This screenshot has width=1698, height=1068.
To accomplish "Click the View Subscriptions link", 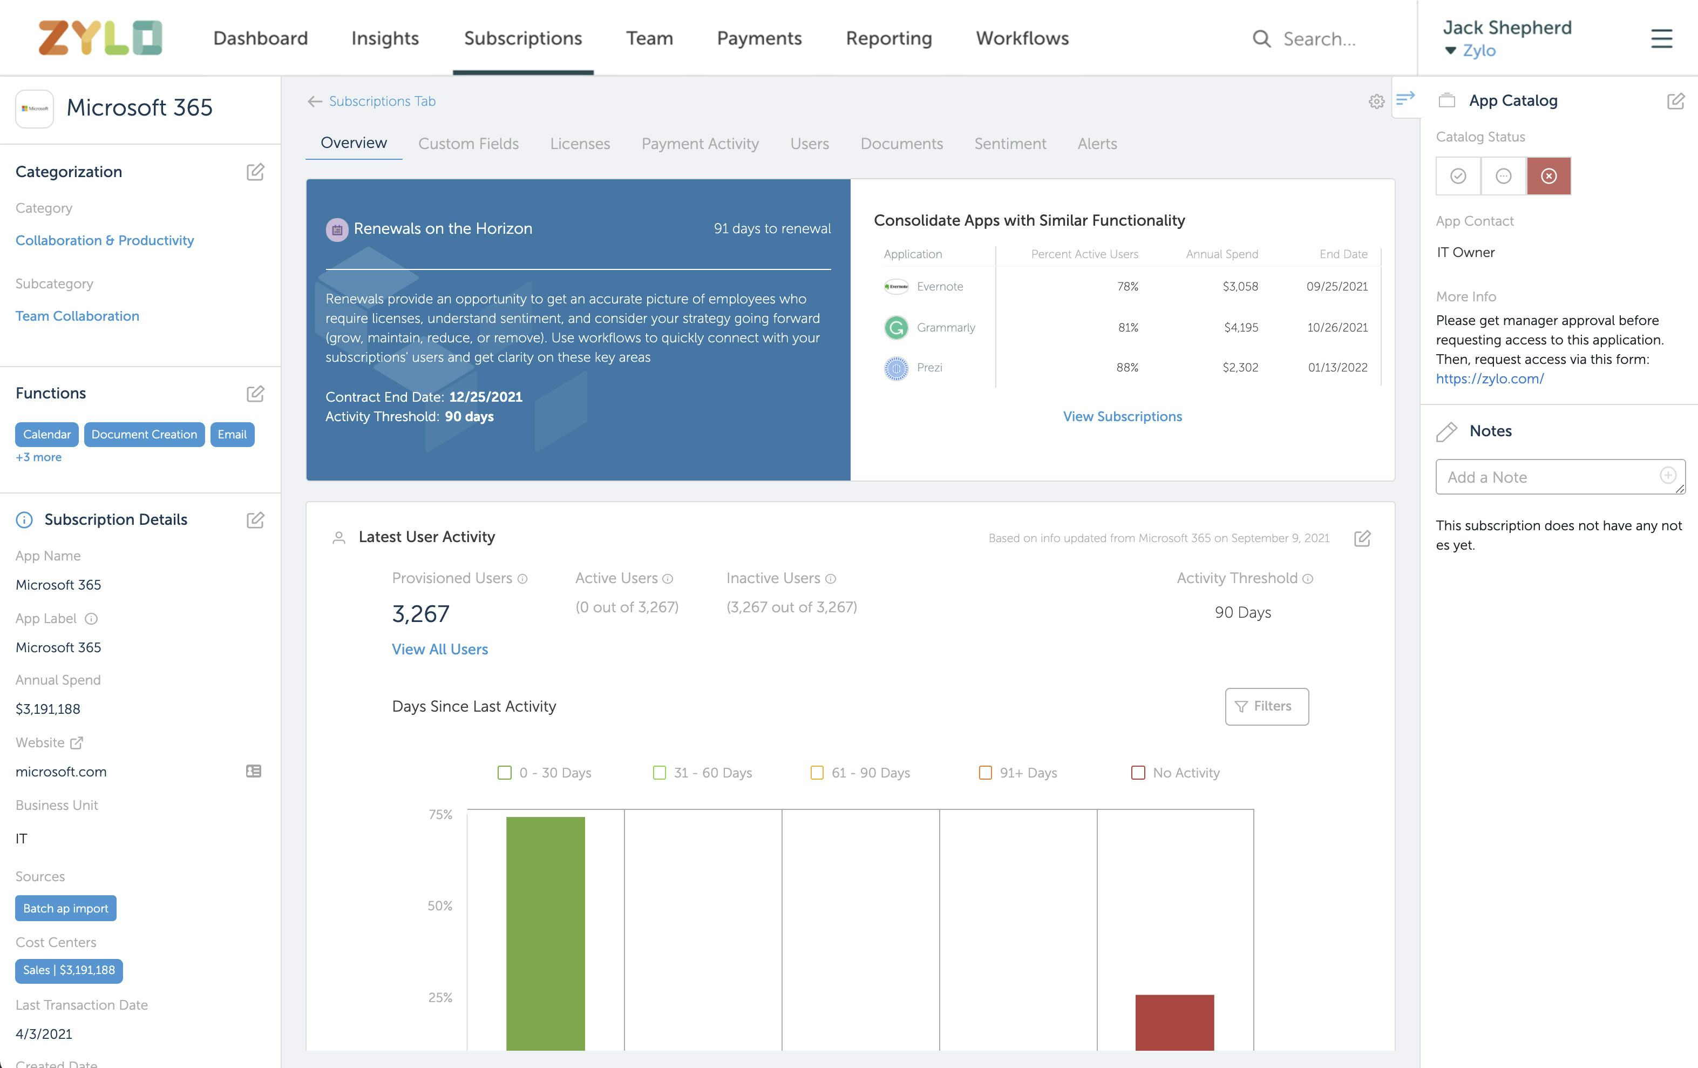I will click(x=1123, y=416).
